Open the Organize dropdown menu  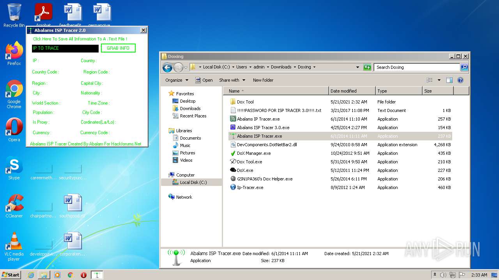coord(177,80)
